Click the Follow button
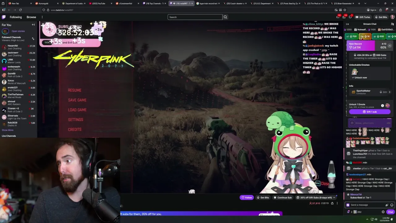This screenshot has width=396, height=223. pos(247,198)
